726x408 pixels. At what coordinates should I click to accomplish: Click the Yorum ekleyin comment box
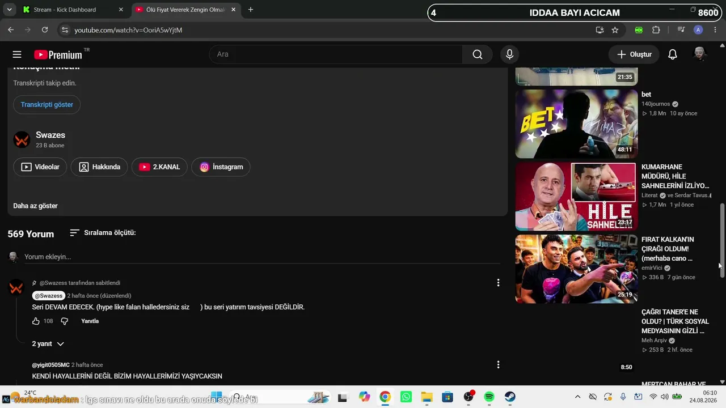point(262,257)
